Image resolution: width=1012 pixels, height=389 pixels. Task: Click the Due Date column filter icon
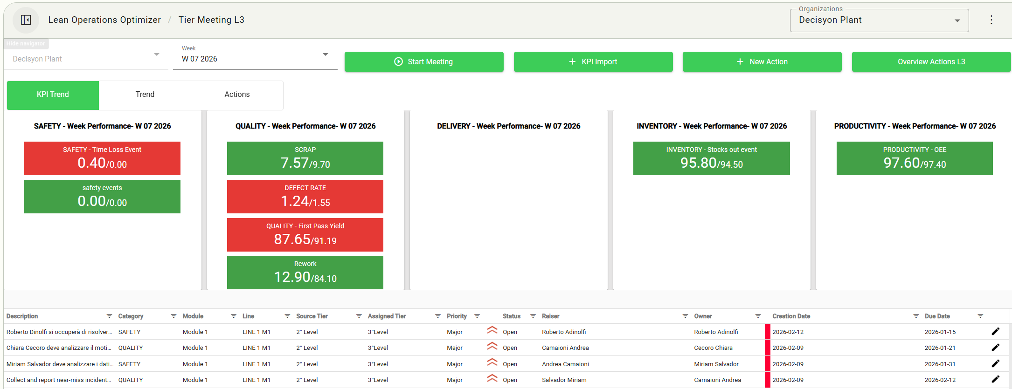980,316
